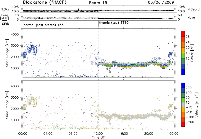This screenshot has width=201, height=139.
Task: Click the 'Nave' legend label
Action: pyautogui.click(x=191, y=18)
